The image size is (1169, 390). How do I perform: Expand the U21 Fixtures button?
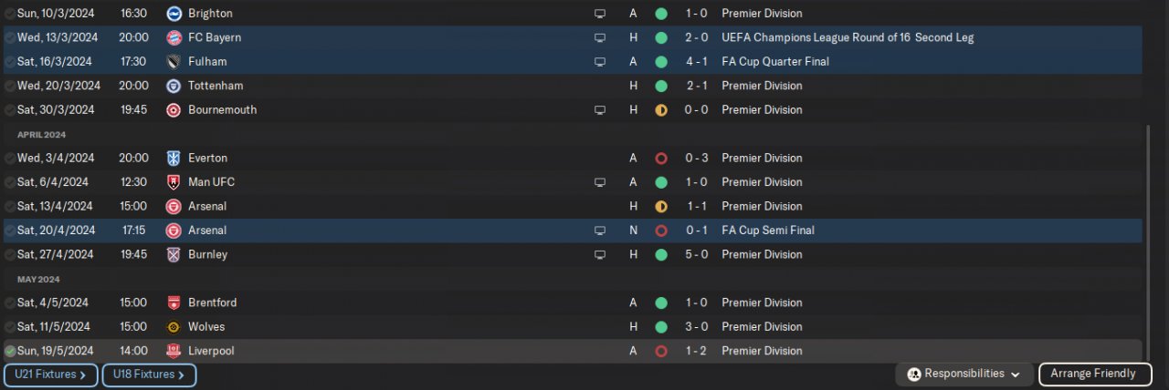click(50, 375)
